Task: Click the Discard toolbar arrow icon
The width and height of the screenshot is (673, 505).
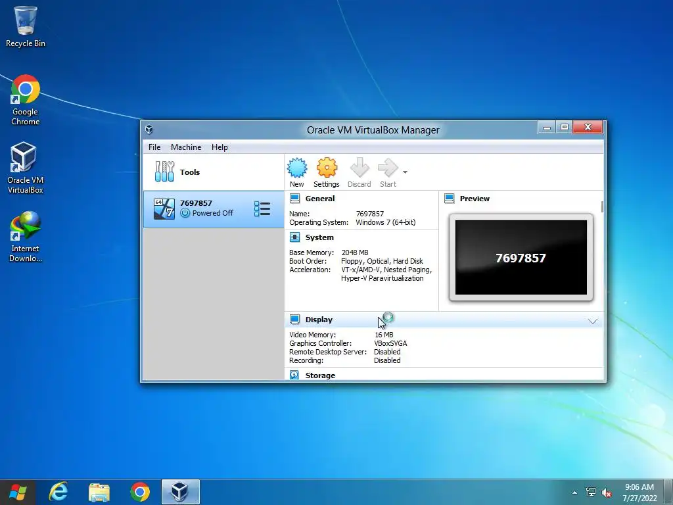Action: (360, 168)
